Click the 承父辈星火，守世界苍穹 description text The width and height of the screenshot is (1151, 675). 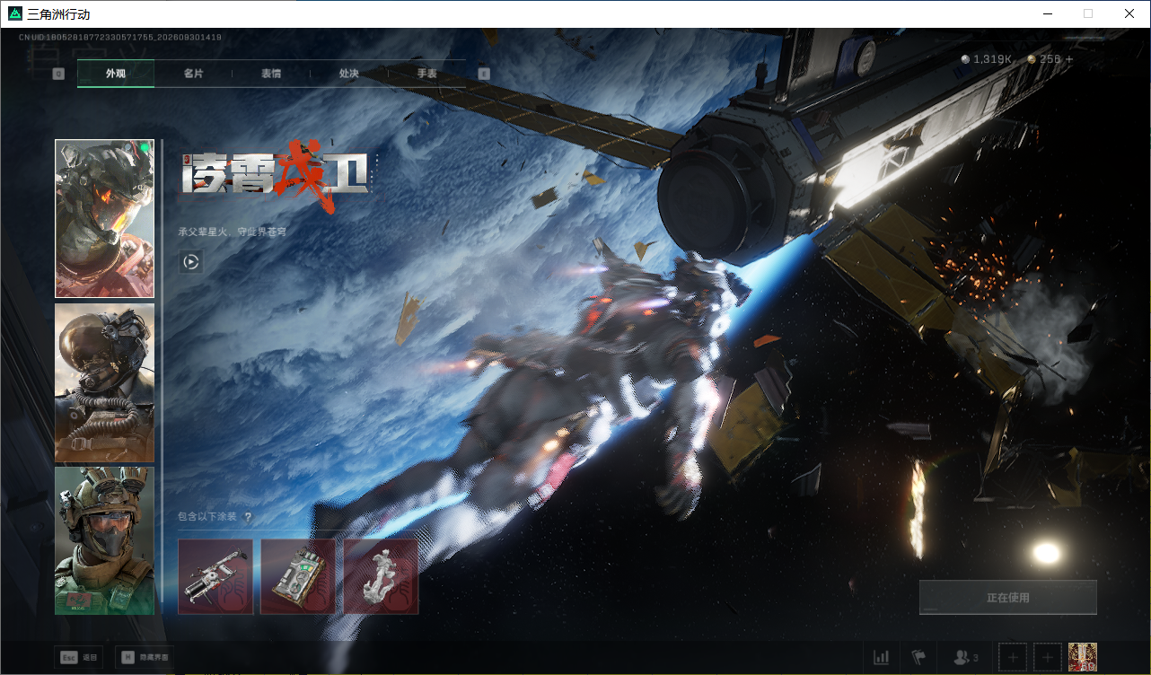click(x=232, y=232)
